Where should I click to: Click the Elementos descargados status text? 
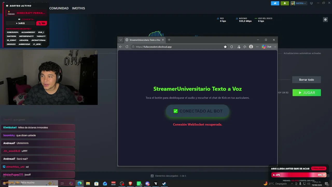[x=170, y=176]
